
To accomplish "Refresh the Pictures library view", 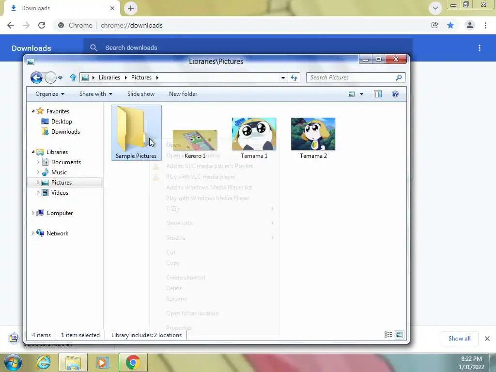I will (294, 78).
